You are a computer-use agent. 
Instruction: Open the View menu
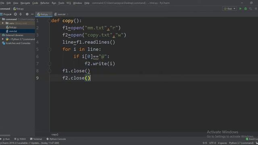tap(16, 3)
